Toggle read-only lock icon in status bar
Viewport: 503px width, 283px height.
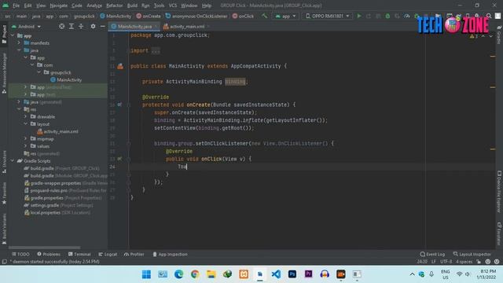coord(479,262)
